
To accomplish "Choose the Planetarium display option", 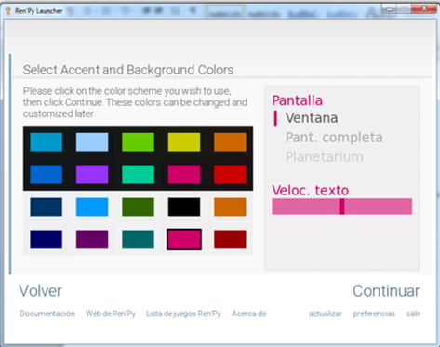I will point(325,157).
